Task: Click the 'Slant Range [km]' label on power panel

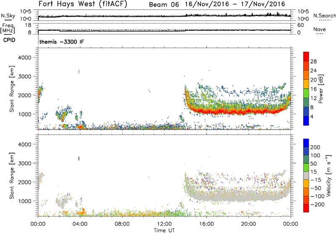Action: (12, 89)
